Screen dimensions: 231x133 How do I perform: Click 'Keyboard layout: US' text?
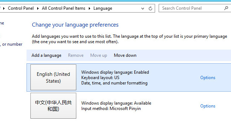point(100,78)
